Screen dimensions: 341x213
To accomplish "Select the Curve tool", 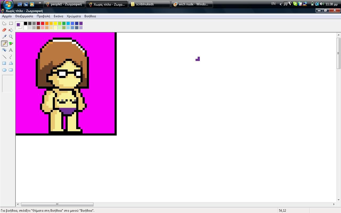I will pyautogui.click(x=11, y=57).
